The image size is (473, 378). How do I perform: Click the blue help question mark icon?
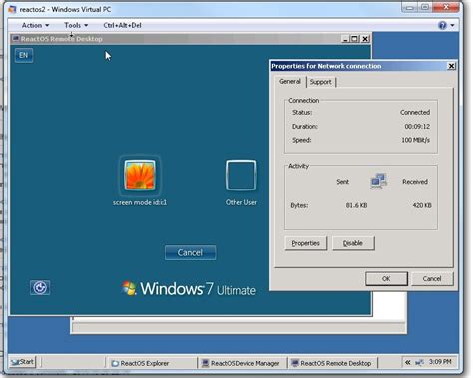coord(442,25)
